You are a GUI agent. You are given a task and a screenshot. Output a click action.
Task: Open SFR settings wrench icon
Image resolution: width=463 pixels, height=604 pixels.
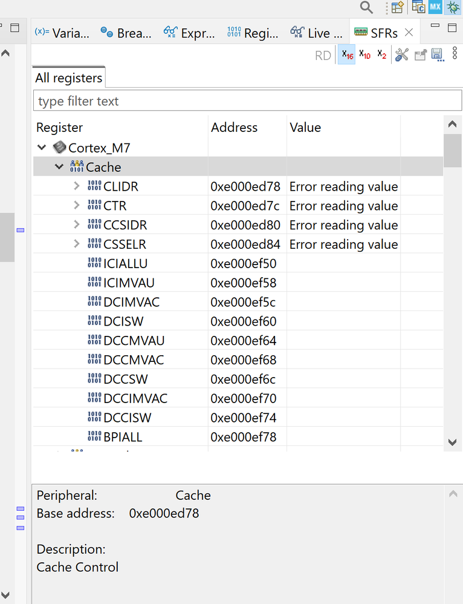402,55
